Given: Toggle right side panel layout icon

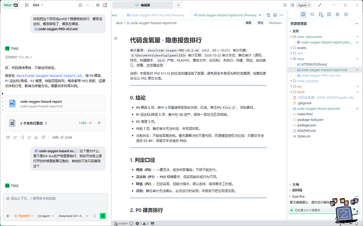Looking at the screenshot, I should 292,5.
